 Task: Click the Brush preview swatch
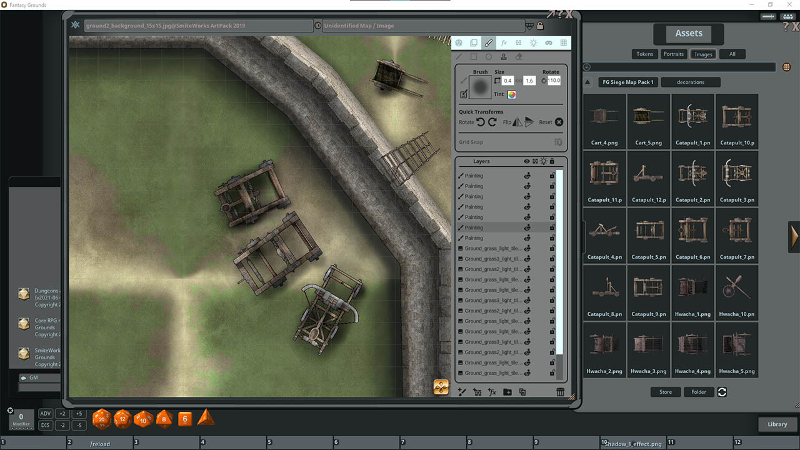(480, 88)
